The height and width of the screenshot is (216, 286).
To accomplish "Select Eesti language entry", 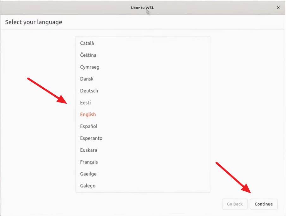I will click(x=143, y=103).
